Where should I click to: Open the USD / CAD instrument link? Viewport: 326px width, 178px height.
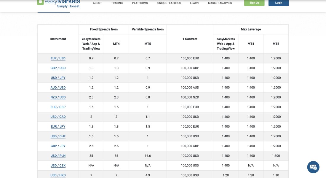(x=58, y=117)
